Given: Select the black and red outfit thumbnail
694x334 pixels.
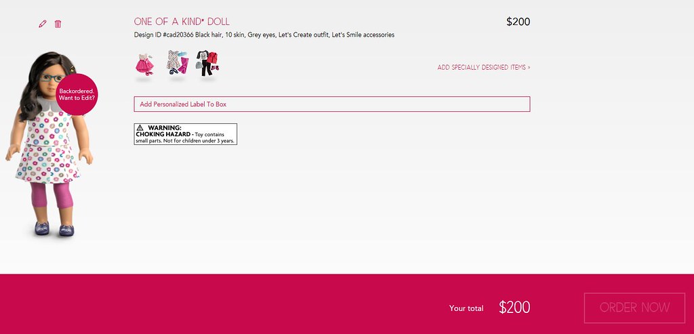Looking at the screenshot, I should coord(207,63).
